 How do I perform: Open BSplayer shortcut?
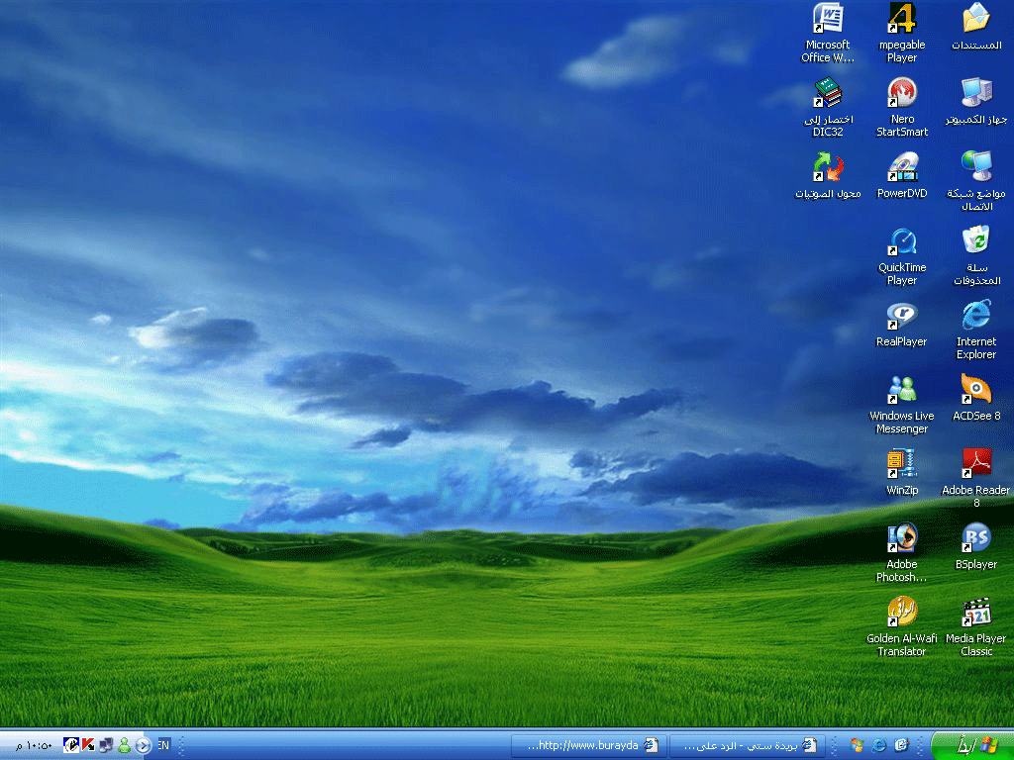[976, 547]
